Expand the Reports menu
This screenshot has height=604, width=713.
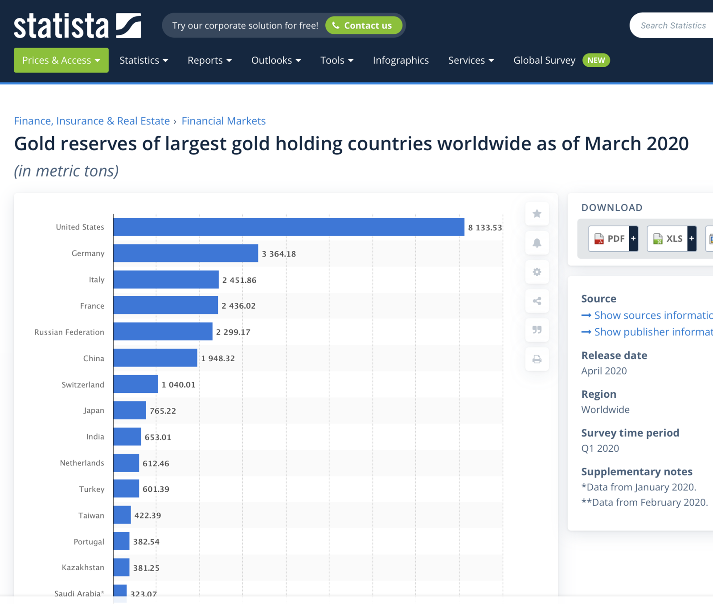click(209, 60)
